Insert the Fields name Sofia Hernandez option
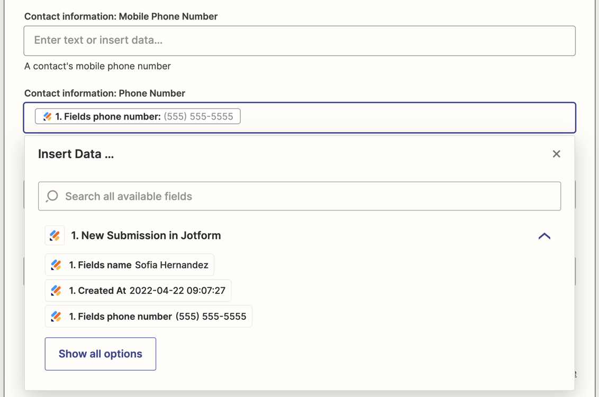The image size is (599, 397). coord(130,265)
